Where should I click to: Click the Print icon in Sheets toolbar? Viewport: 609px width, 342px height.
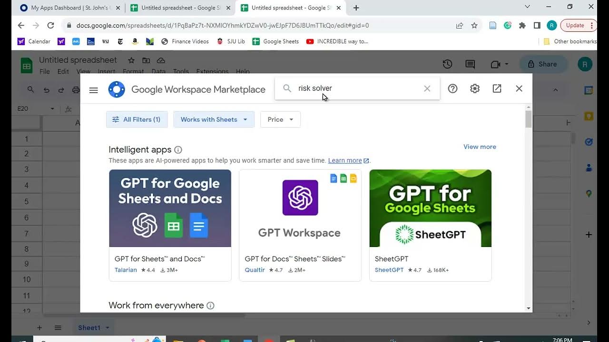(x=76, y=90)
